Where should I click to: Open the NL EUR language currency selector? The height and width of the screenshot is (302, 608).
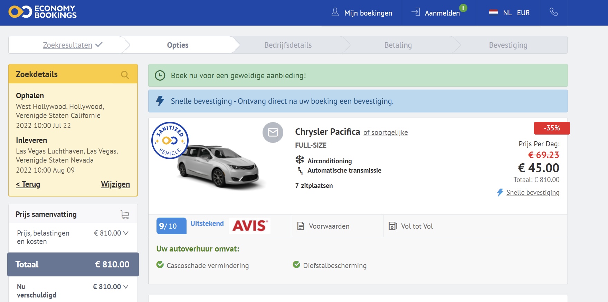(x=509, y=13)
